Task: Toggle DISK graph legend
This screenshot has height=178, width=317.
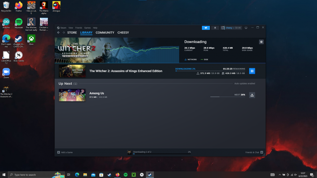Action: click(x=204, y=59)
